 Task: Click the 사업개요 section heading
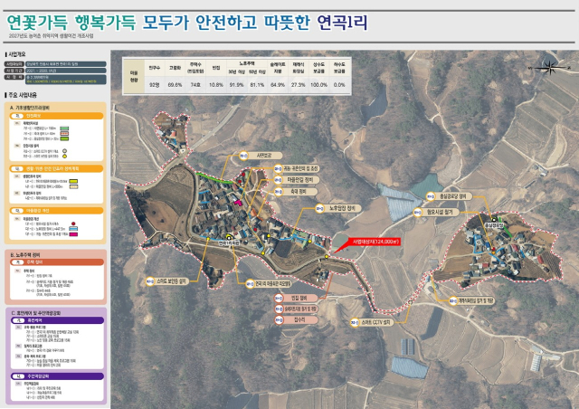16,54
